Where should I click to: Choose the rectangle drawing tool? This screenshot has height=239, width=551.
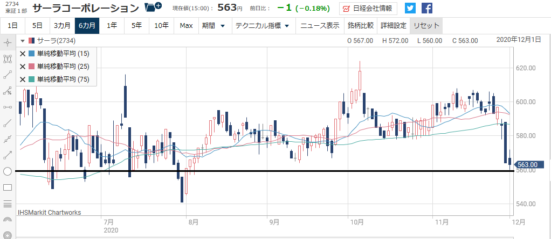click(x=8, y=187)
